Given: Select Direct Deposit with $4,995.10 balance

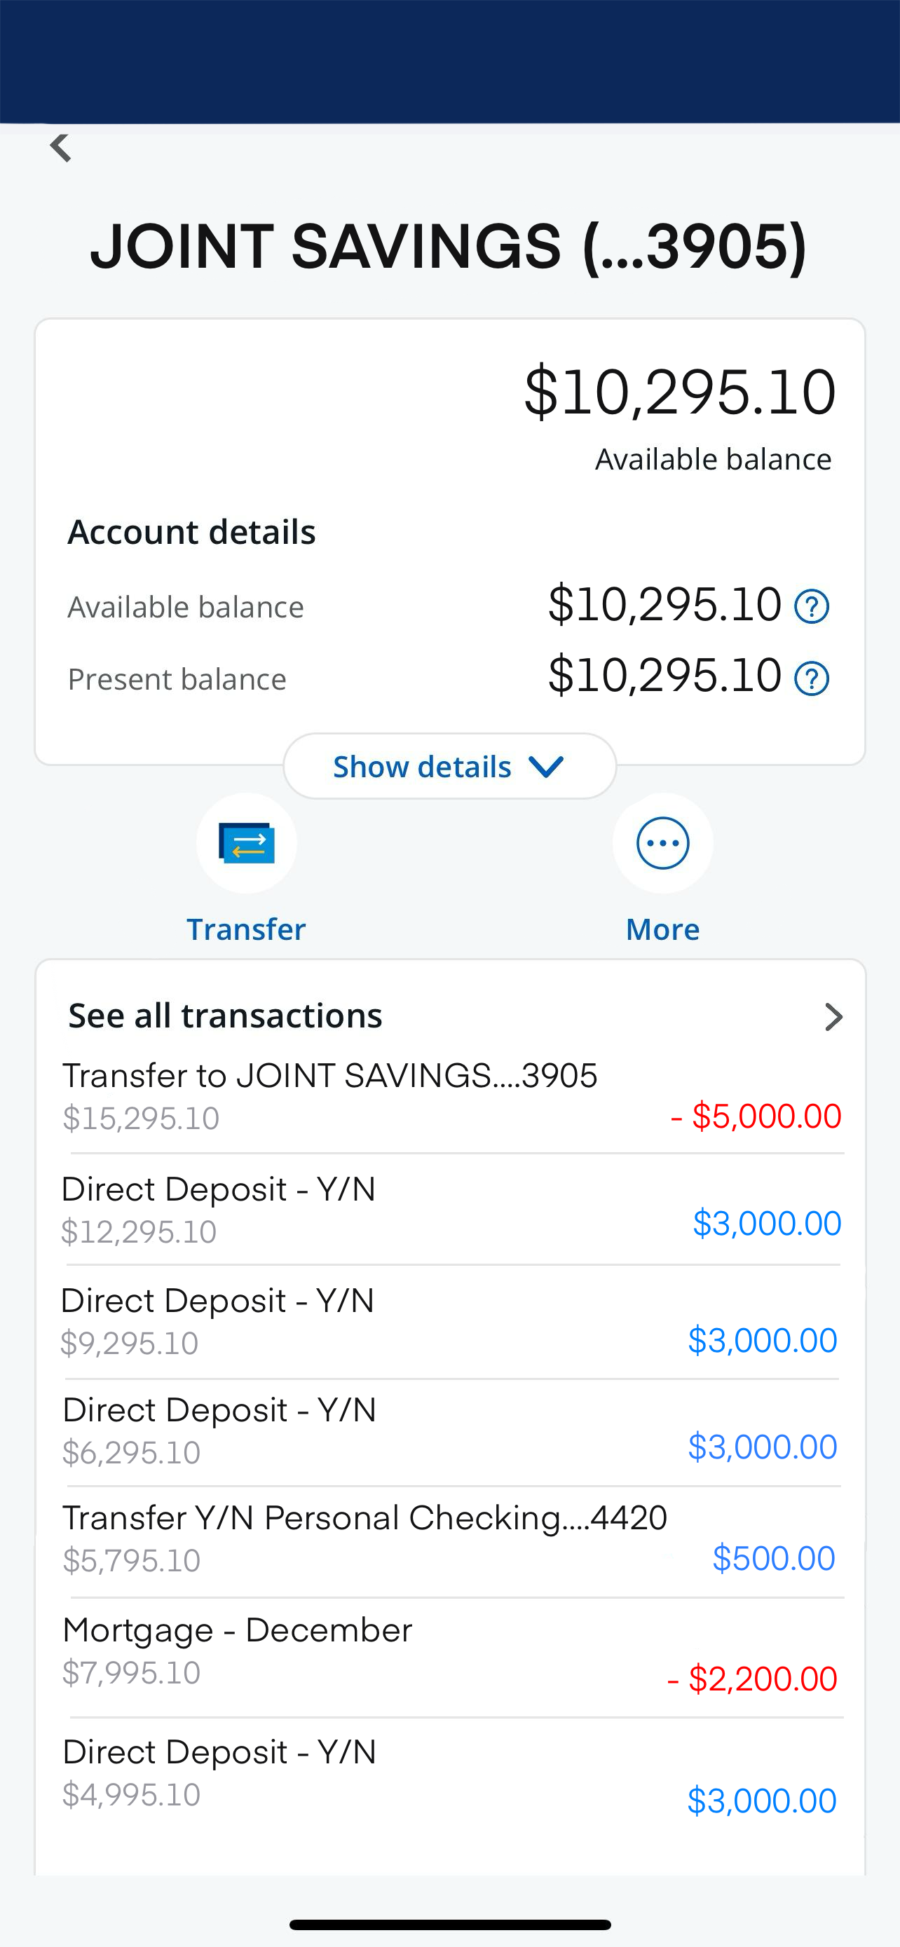Looking at the screenshot, I should click(451, 1772).
